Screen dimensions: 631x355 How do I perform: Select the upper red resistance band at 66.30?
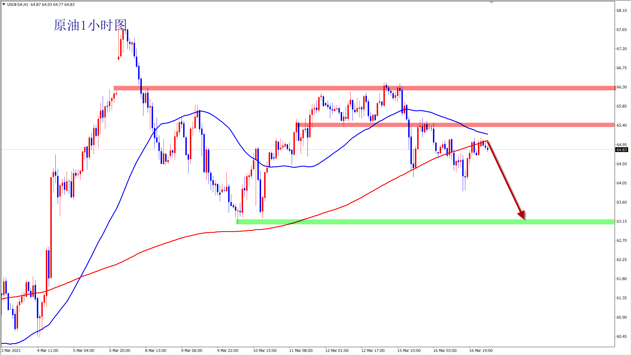[x=281, y=88]
